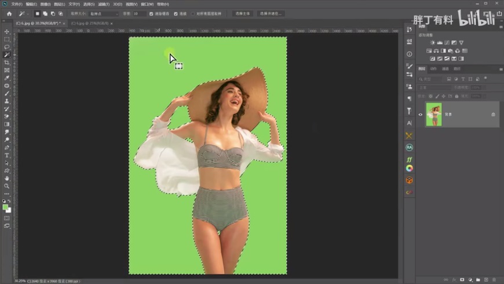Viewport: 504px width, 284px height.
Task: Open the 滤镜 Filter menu
Action: pyautogui.click(x=103, y=4)
